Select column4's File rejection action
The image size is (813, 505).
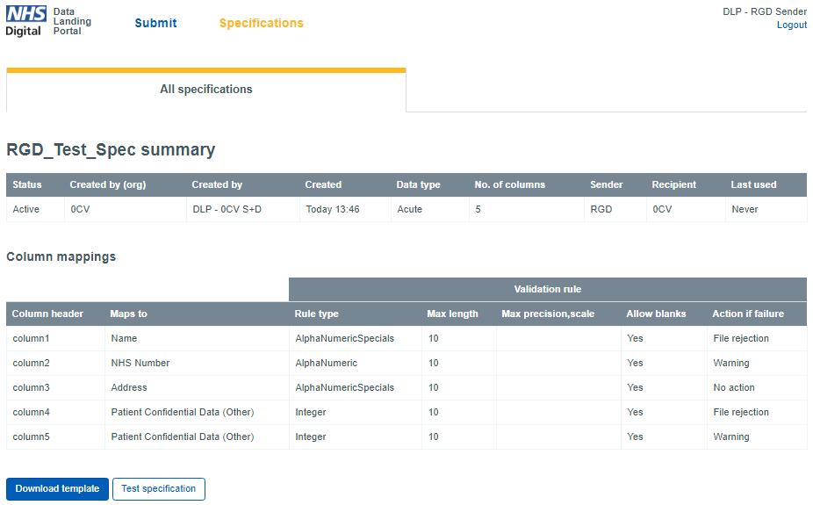point(757,412)
